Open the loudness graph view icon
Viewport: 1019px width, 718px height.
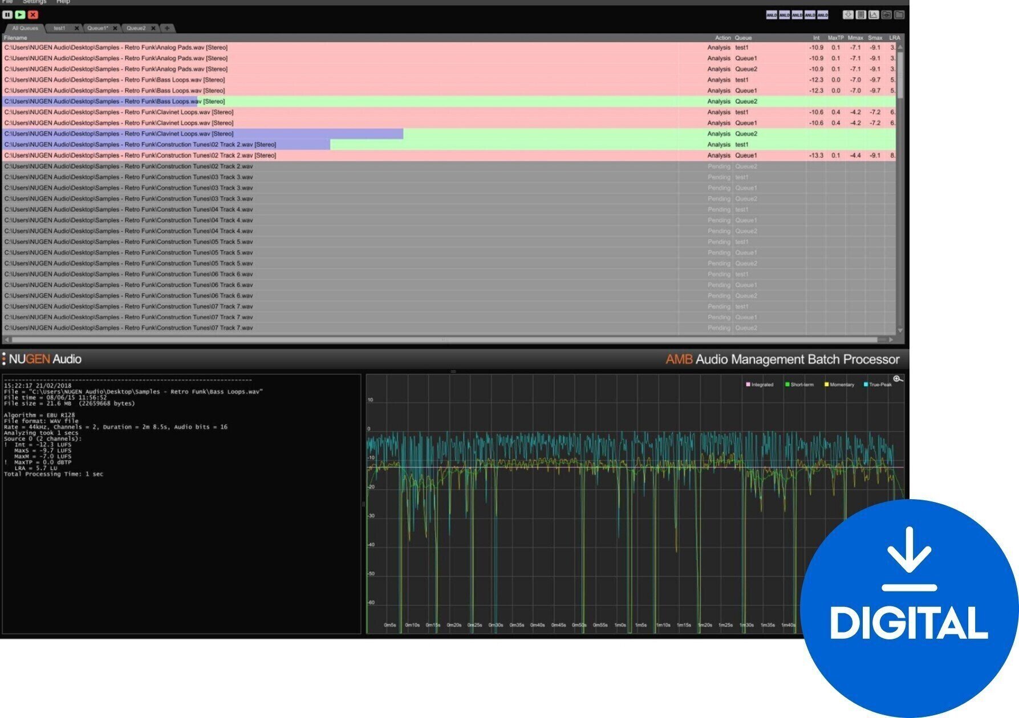[874, 15]
